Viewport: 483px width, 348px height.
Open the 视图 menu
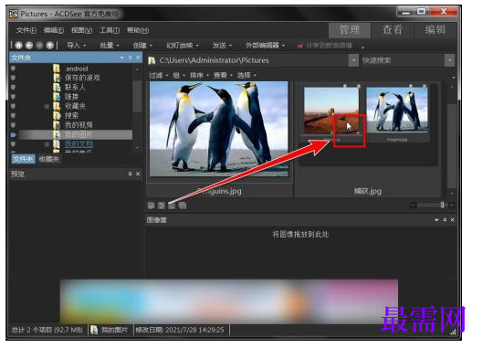[81, 30]
